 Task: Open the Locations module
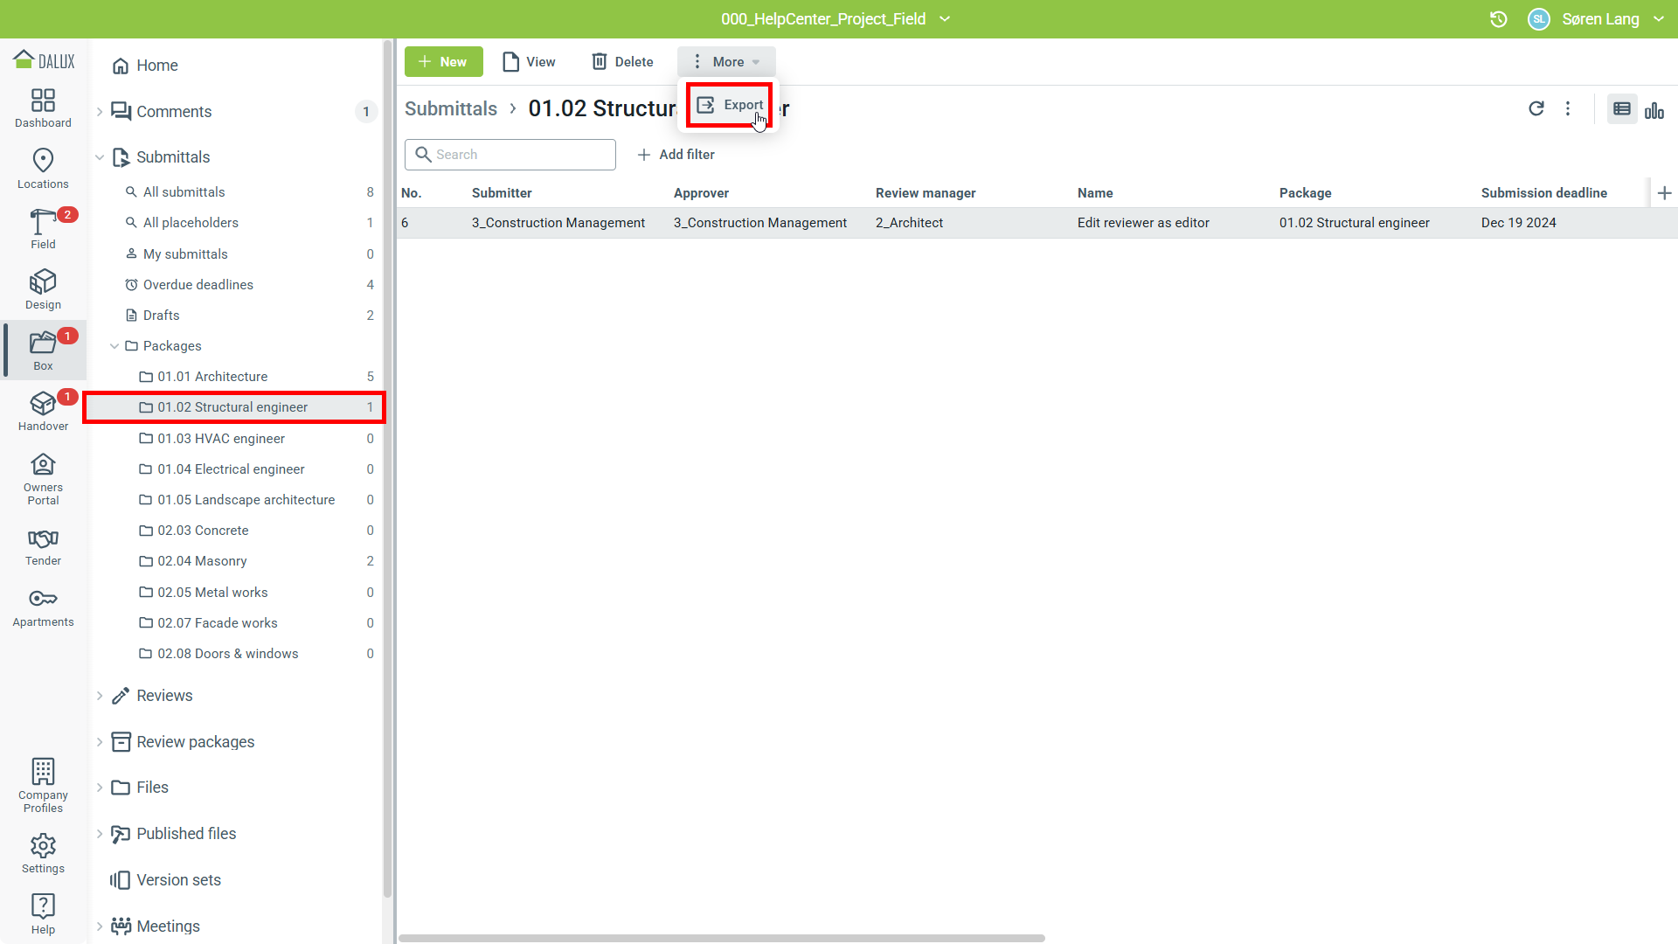43,168
